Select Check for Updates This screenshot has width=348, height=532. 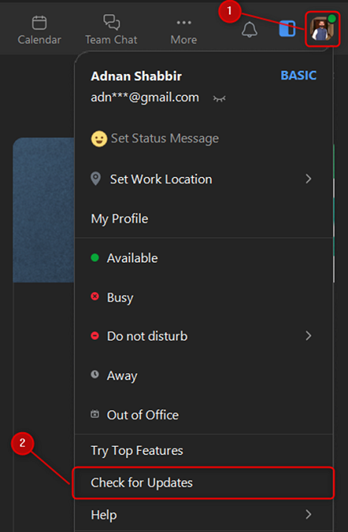click(x=203, y=483)
